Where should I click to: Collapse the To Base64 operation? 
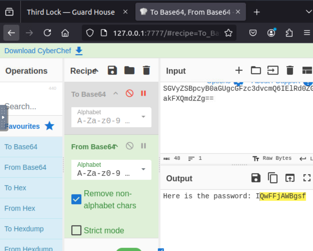(116, 94)
